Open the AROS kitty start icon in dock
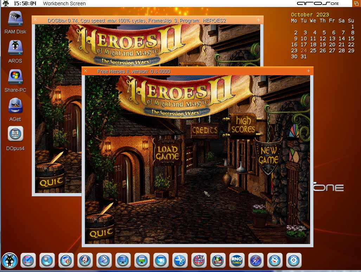Viewport: 361px width, 272px height. click(9, 260)
